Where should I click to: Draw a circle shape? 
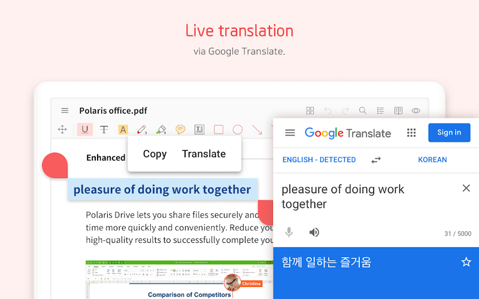[237, 129]
